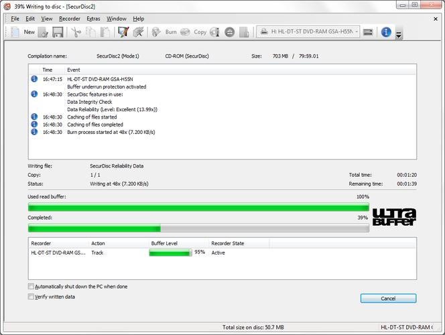Open the Extras menu
Screen dimensions: 445x335
(93, 19)
